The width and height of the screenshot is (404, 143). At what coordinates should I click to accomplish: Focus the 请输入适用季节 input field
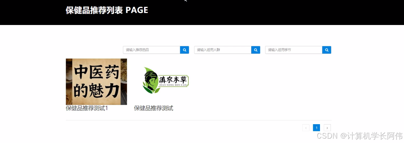click(294, 50)
